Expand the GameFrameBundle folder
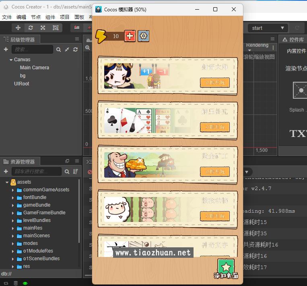The height and width of the screenshot is (286, 307). point(13,213)
